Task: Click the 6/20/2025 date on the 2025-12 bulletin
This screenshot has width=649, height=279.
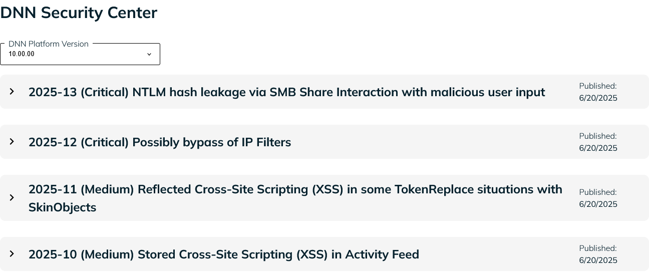Action: pos(598,148)
